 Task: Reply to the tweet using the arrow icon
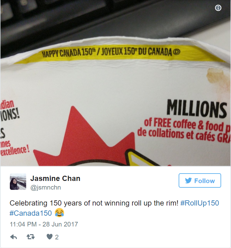coord(14,237)
